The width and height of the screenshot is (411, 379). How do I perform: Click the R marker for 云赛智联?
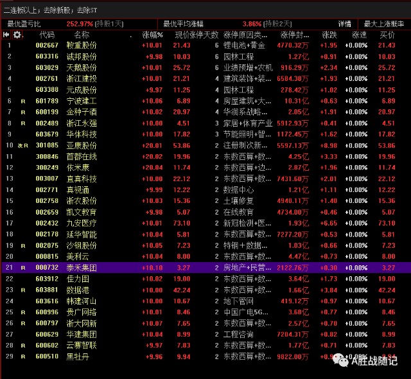pyautogui.click(x=23, y=346)
